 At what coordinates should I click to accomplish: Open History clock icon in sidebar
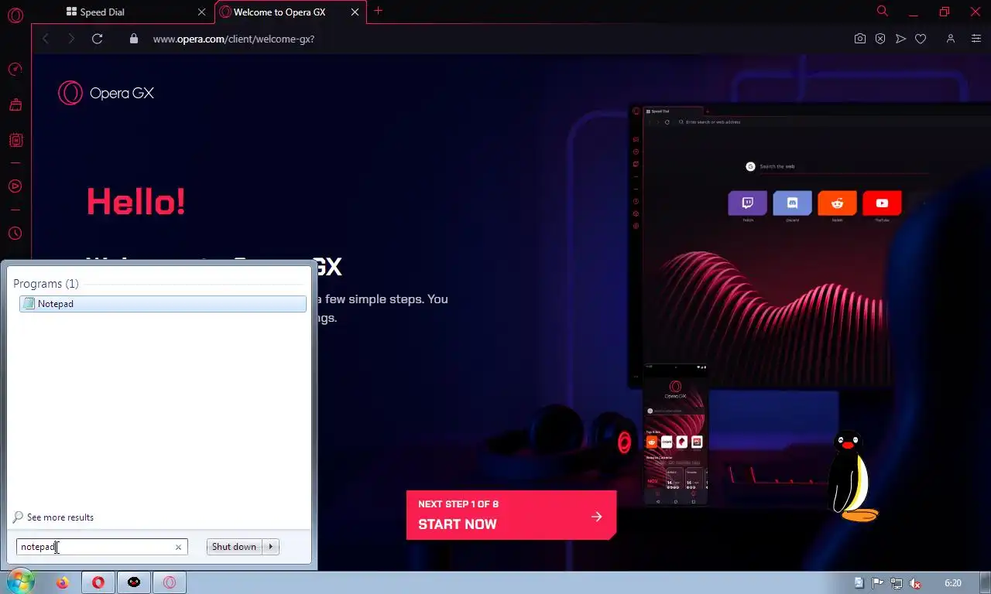[15, 233]
